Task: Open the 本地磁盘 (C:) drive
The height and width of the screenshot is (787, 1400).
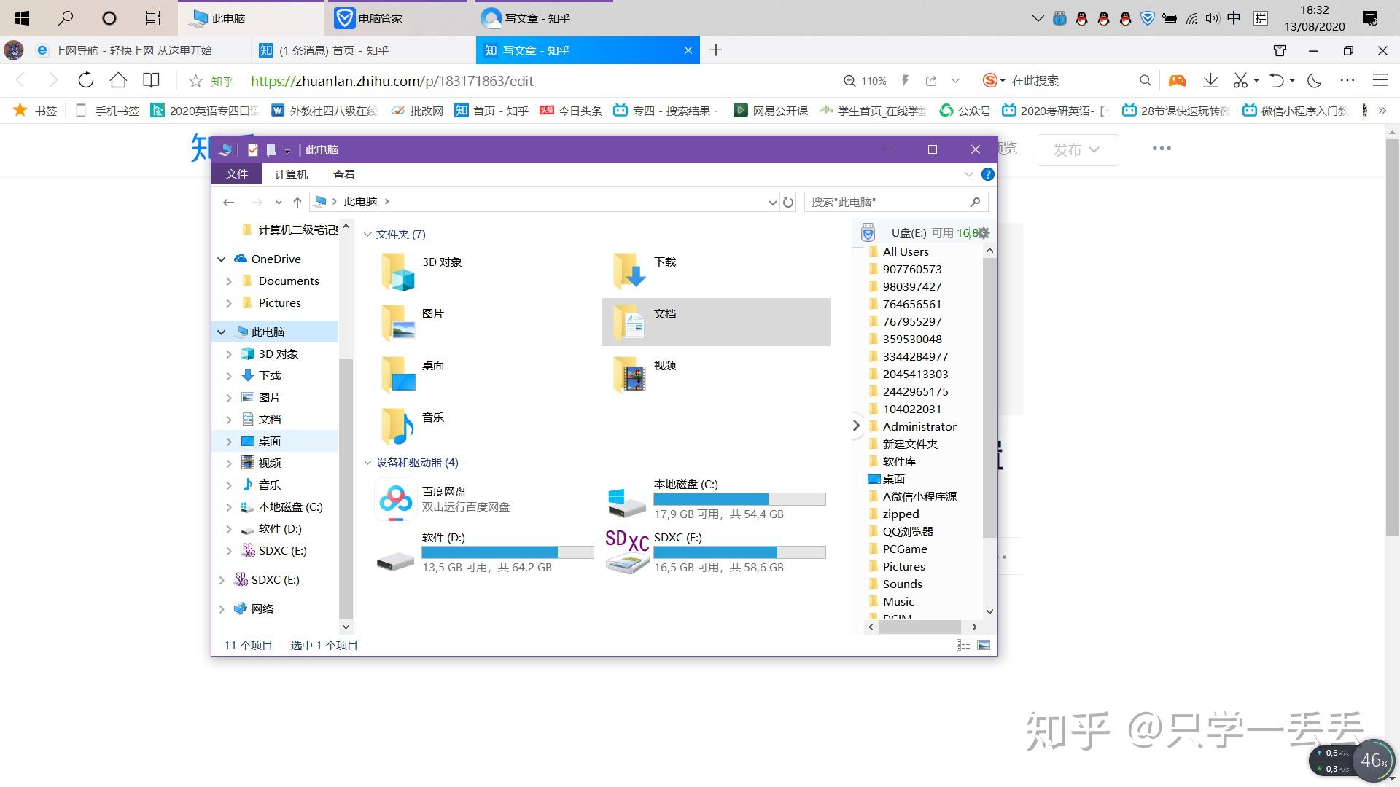Action: pyautogui.click(x=717, y=499)
